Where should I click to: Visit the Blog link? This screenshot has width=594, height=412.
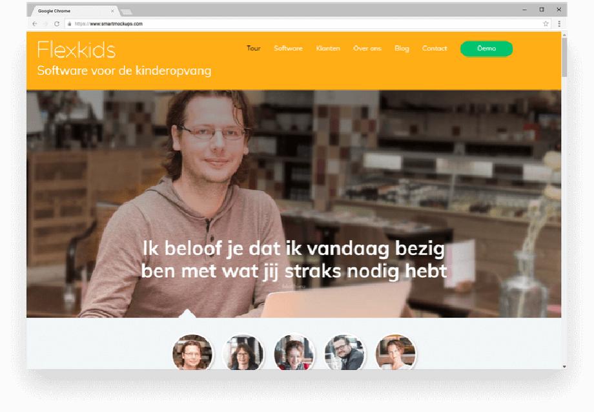[x=402, y=48]
